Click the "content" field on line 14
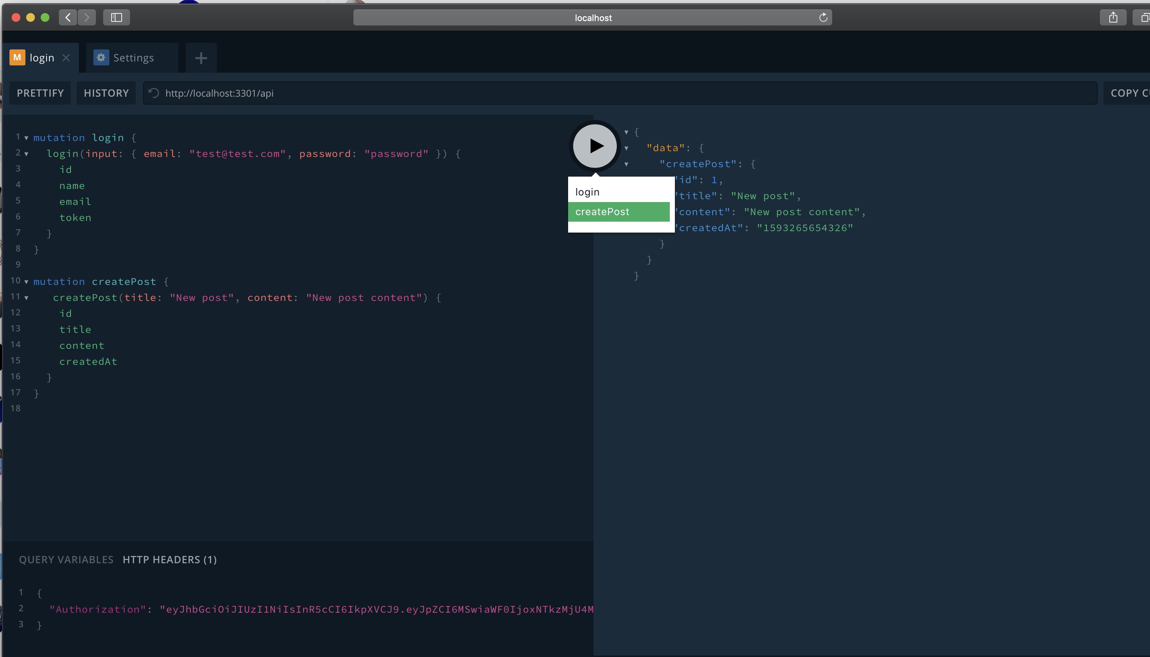 82,346
